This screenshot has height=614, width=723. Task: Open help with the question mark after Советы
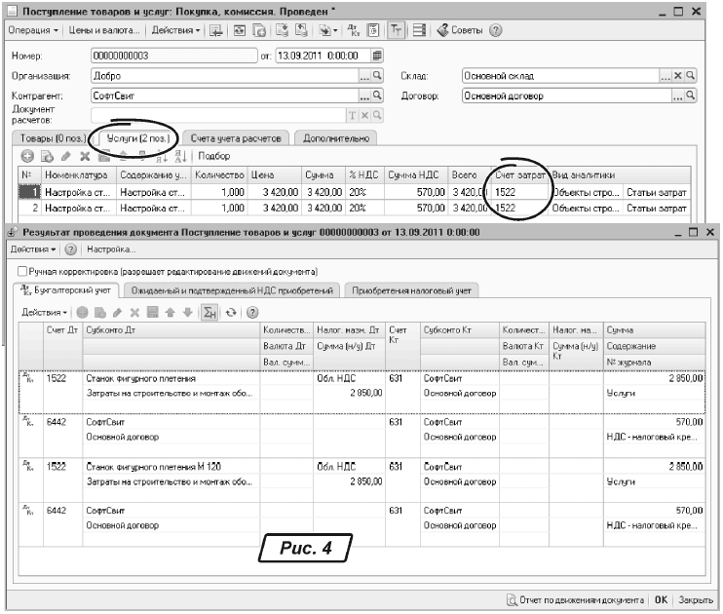[496, 30]
